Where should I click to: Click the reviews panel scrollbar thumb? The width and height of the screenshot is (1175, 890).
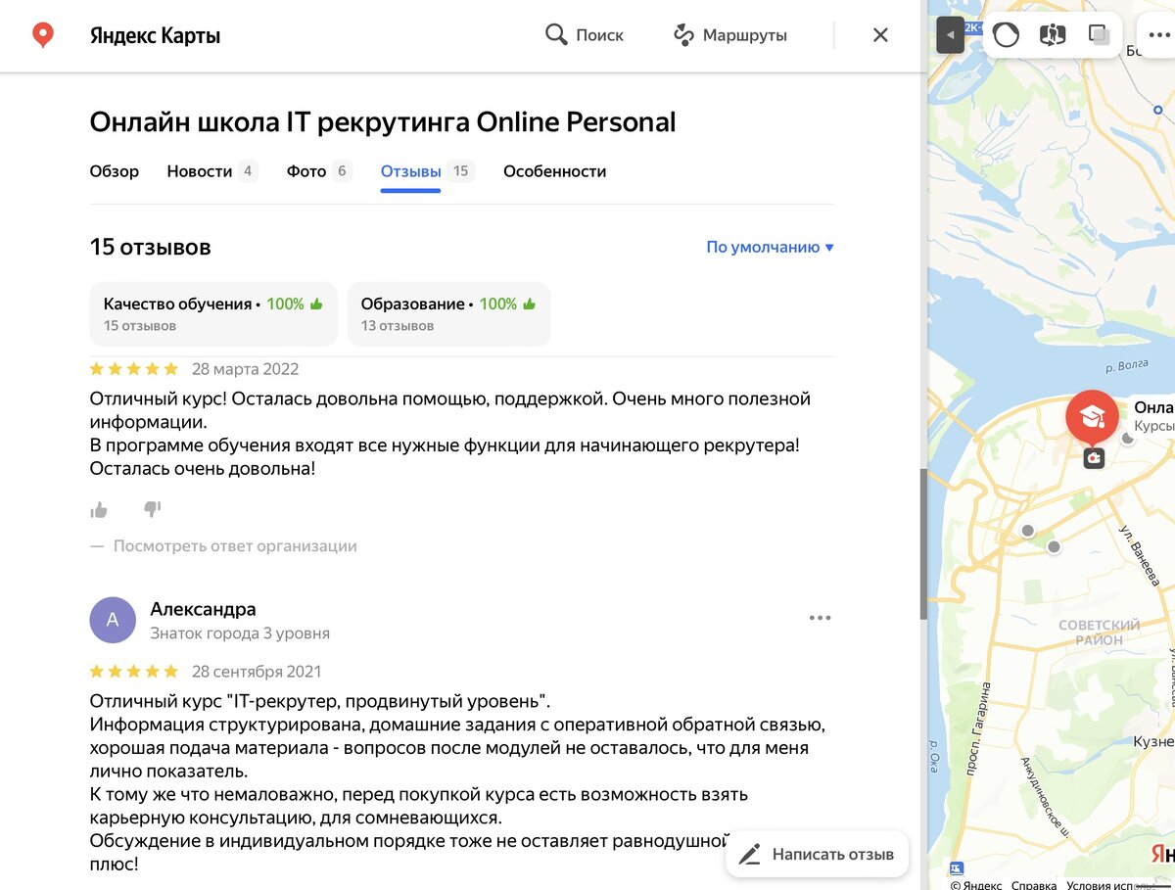tap(922, 543)
